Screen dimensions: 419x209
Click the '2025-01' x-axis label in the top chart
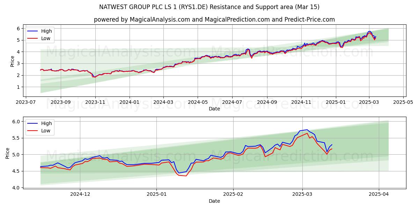point(336,103)
